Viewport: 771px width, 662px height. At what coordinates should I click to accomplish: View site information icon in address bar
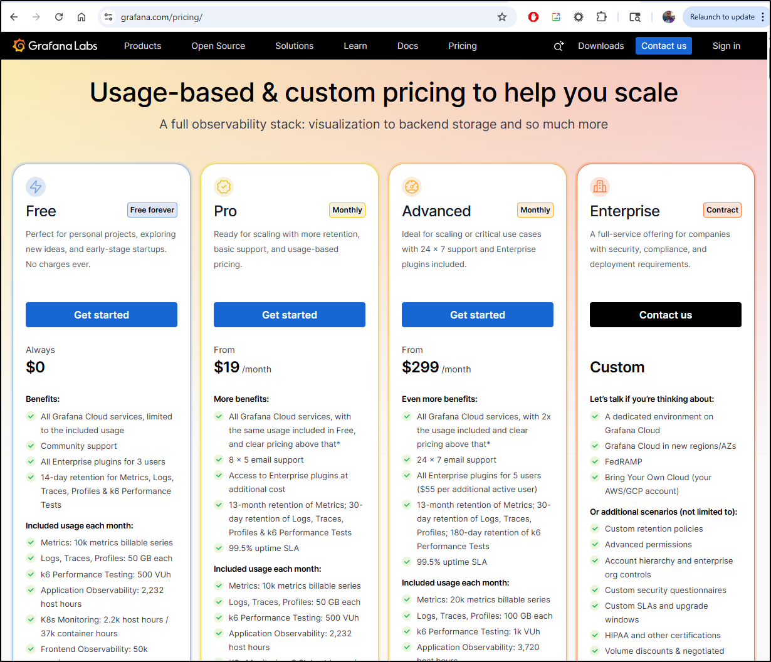click(x=108, y=17)
